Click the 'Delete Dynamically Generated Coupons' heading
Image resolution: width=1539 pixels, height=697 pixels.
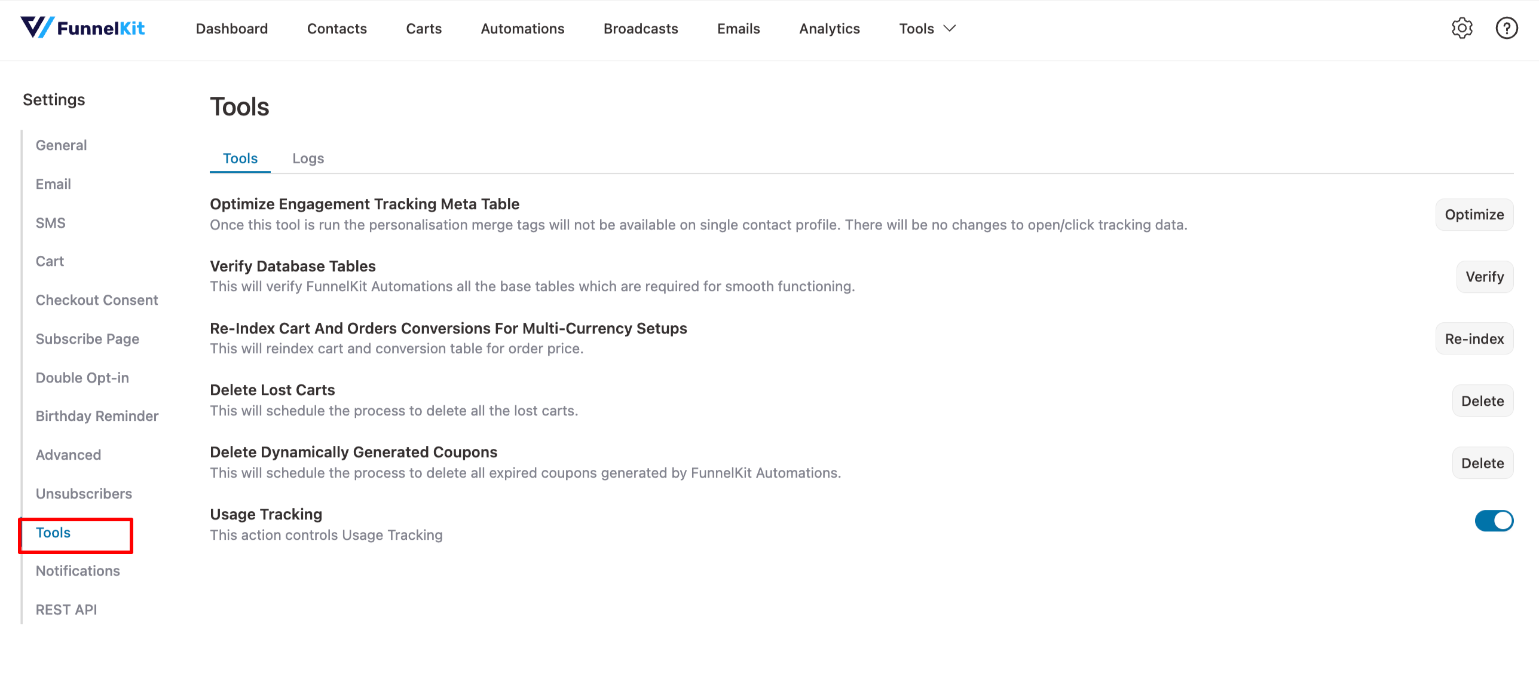353,453
